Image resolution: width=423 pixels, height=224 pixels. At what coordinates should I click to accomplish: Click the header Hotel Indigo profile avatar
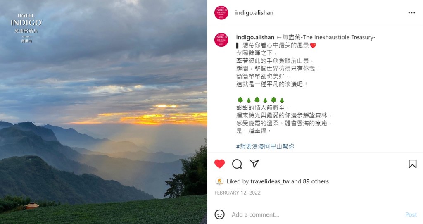[221, 13]
